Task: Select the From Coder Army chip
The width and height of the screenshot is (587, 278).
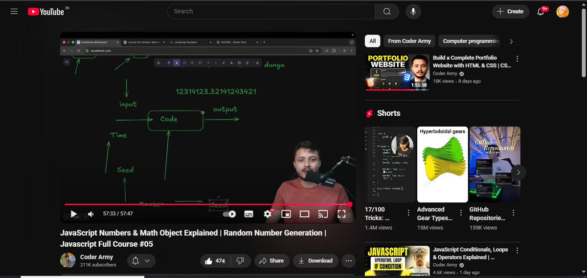Action: click(x=409, y=41)
